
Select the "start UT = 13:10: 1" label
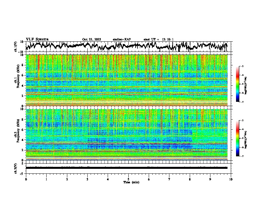[159, 39]
